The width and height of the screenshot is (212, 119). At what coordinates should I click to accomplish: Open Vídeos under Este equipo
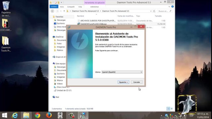click(60, 84)
